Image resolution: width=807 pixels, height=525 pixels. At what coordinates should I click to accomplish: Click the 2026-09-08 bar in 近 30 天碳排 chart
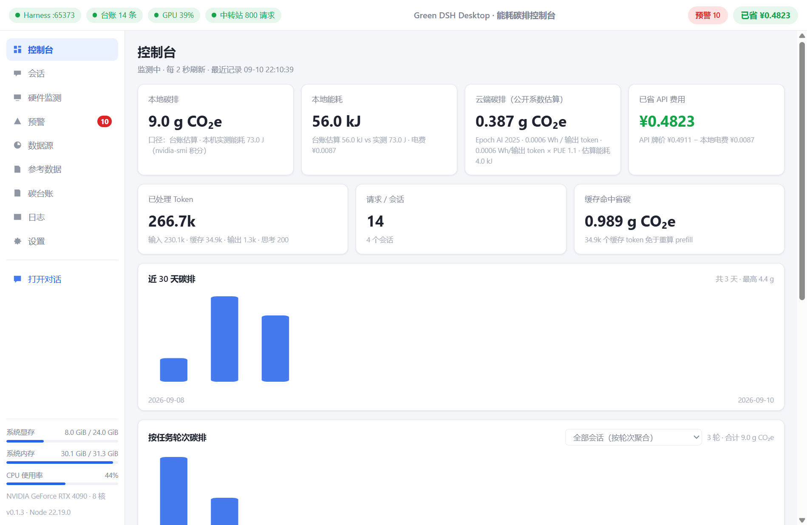pyautogui.click(x=173, y=370)
